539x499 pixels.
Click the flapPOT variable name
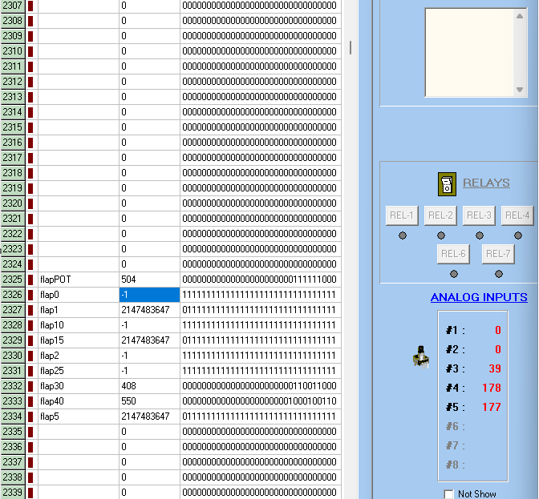pos(55,280)
